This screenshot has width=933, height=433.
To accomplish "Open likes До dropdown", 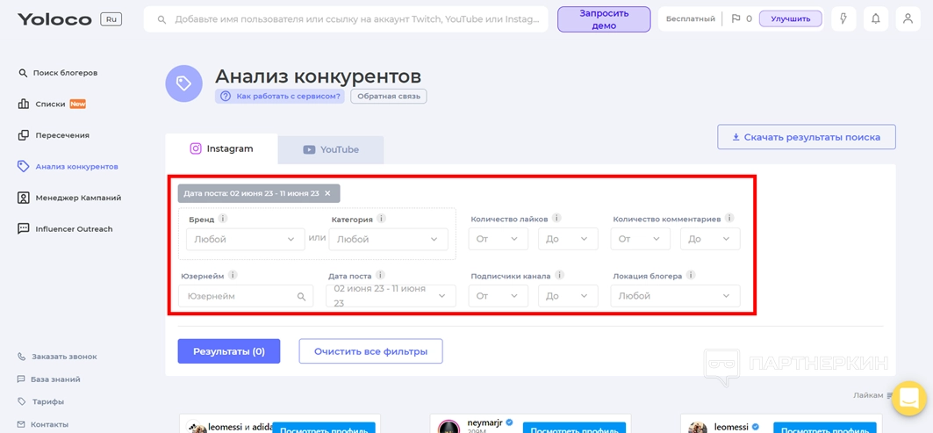I will point(568,239).
